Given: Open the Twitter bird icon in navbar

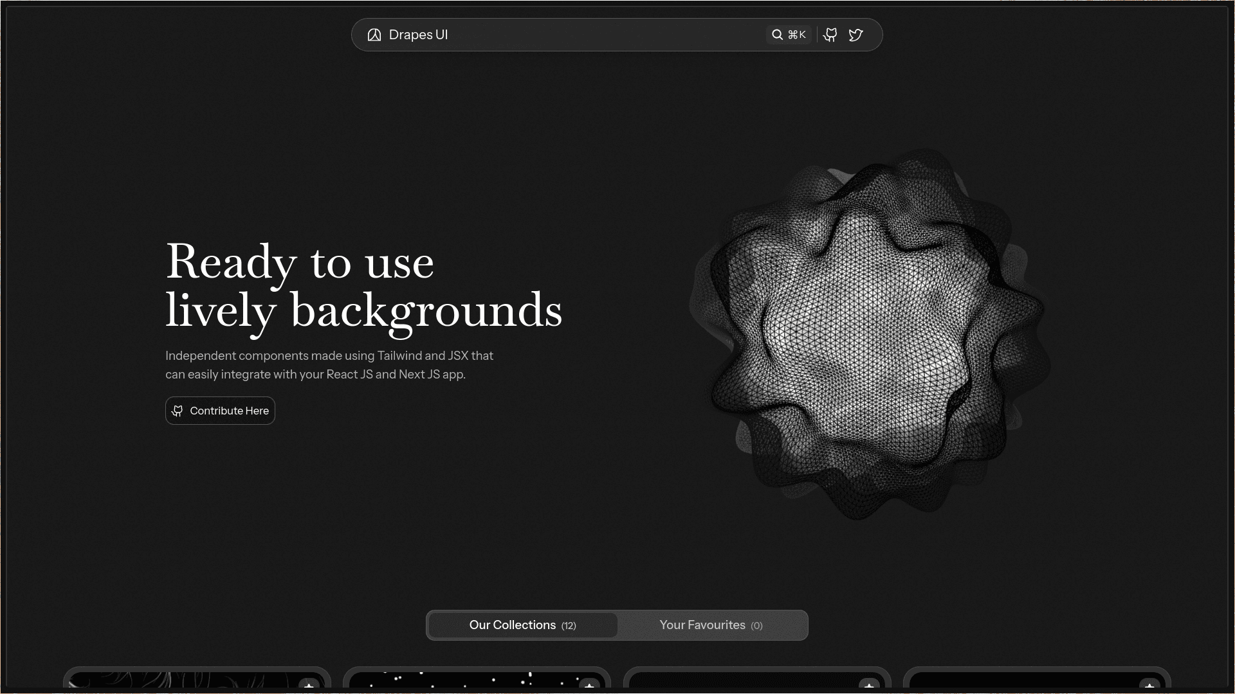Looking at the screenshot, I should click(855, 35).
